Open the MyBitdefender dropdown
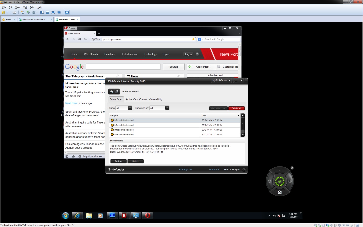 [x=221, y=80]
